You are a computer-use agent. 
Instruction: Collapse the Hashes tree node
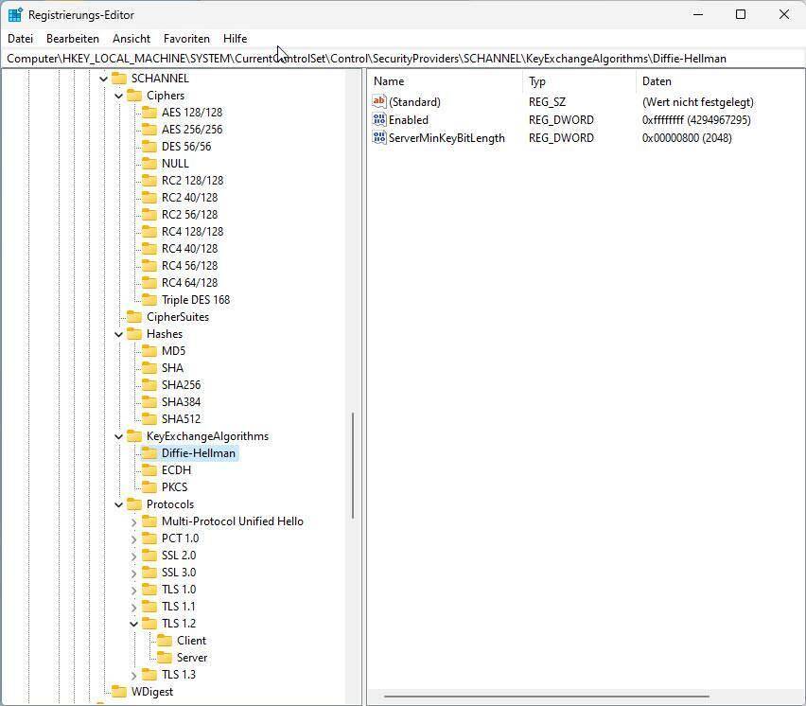[x=119, y=334]
